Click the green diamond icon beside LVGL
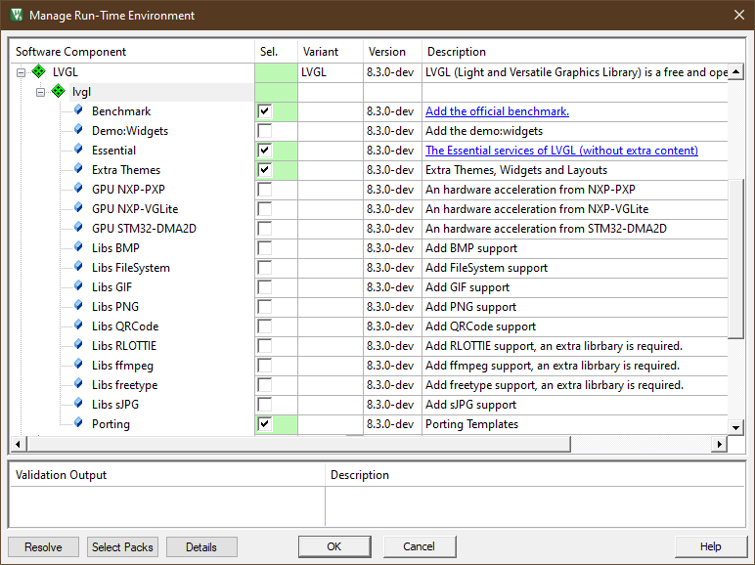 pos(38,71)
